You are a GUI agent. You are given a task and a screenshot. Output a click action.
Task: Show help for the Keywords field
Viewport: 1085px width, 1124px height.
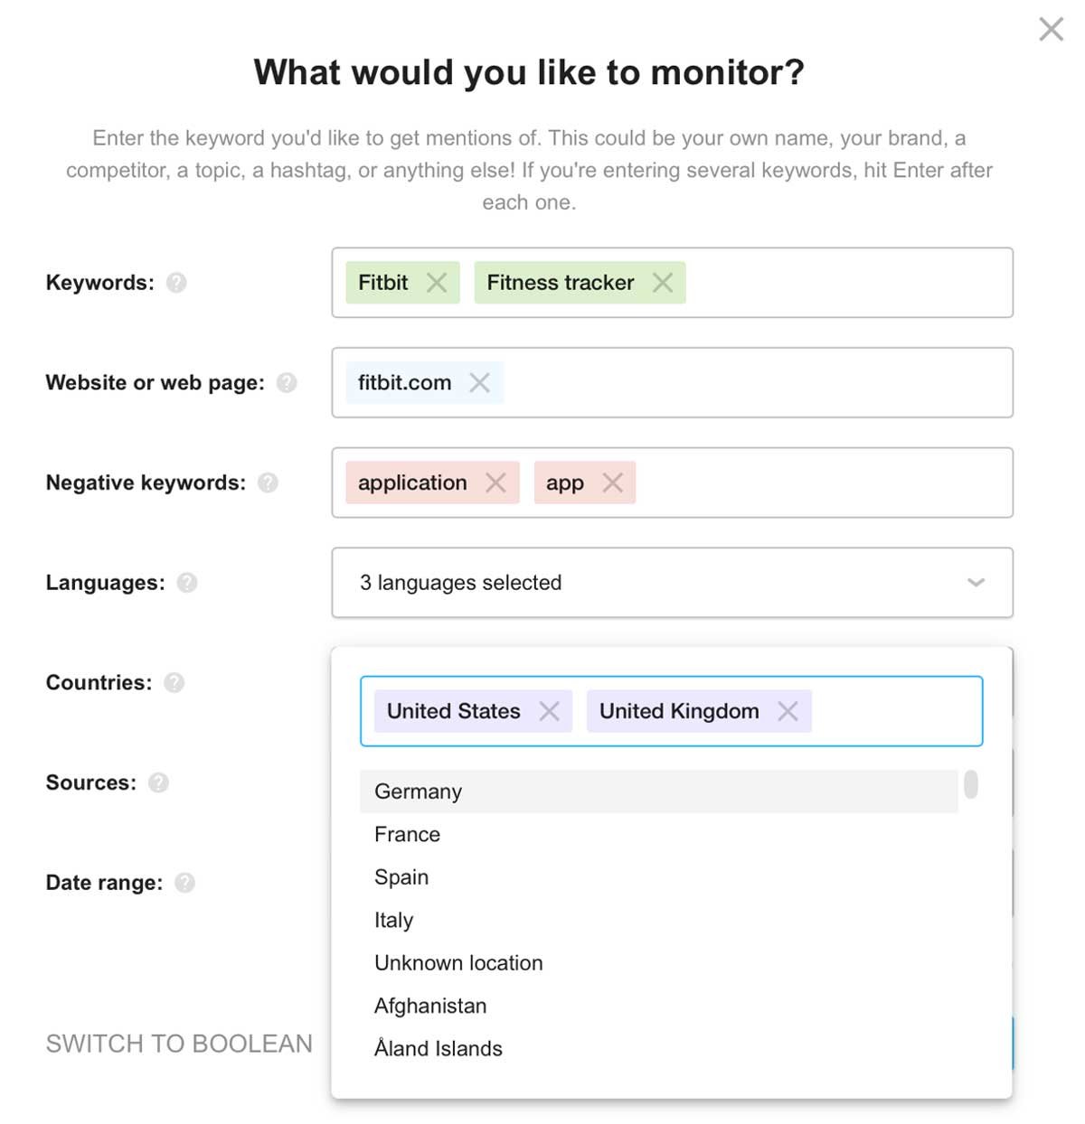176,283
